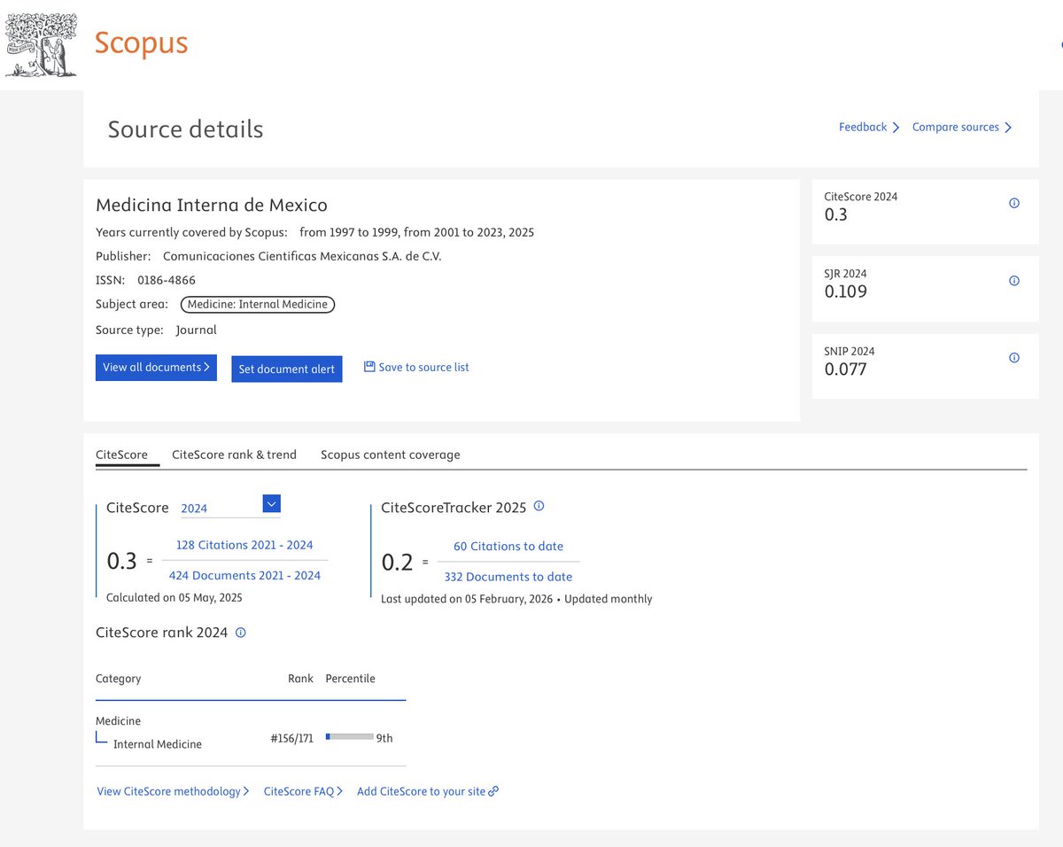Click the publisher name text
This screenshot has width=1063, height=847.
pos(302,257)
